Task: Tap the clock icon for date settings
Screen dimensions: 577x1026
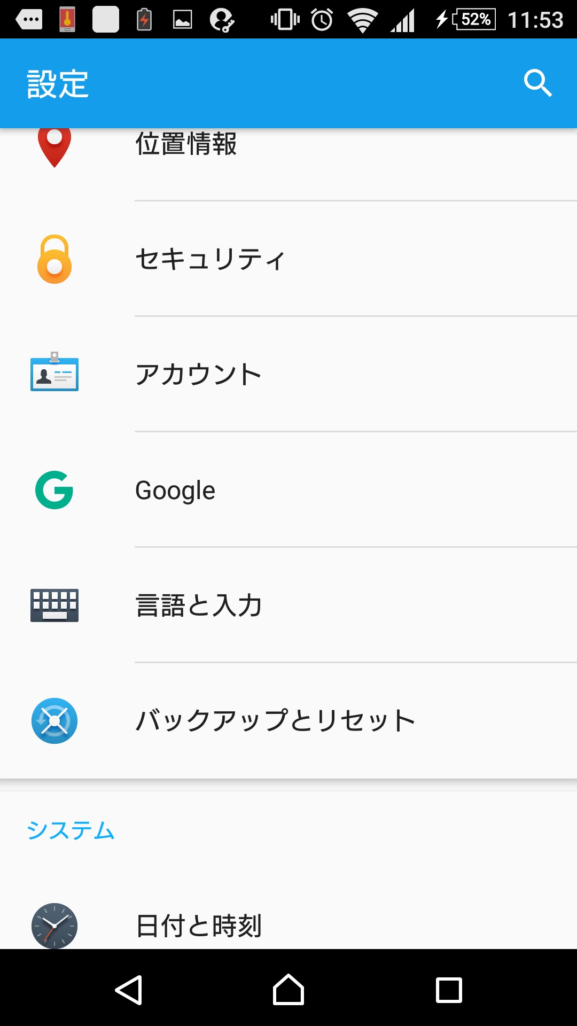Action: [x=54, y=926]
